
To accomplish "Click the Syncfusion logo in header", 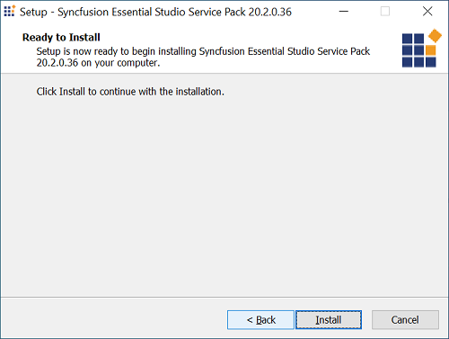I will pos(421,48).
